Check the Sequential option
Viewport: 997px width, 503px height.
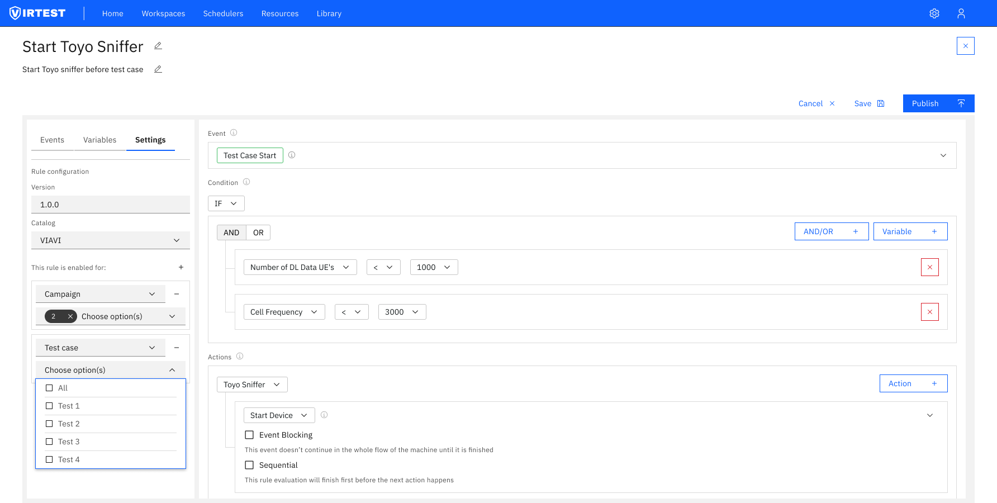pos(249,464)
